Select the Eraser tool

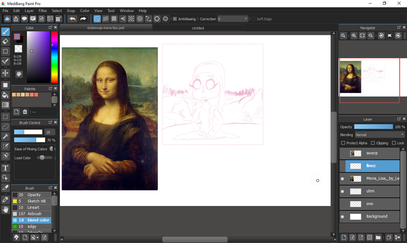coord(5,41)
